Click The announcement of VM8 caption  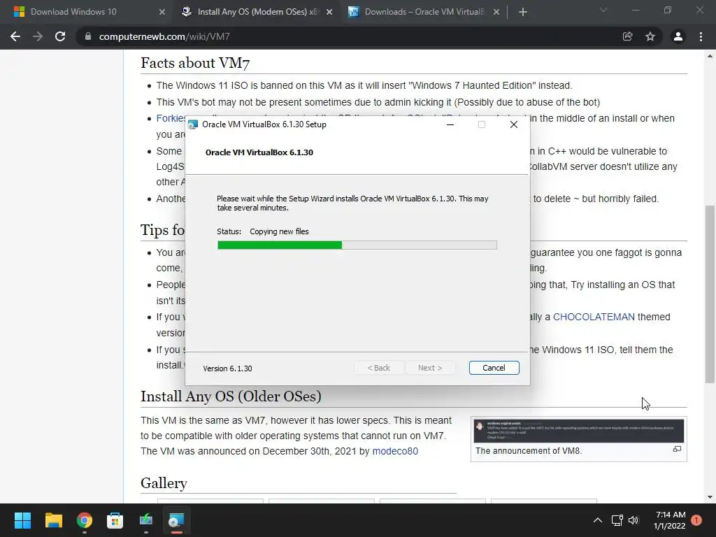click(529, 451)
